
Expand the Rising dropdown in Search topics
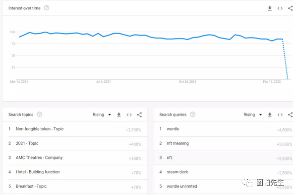pos(102,115)
